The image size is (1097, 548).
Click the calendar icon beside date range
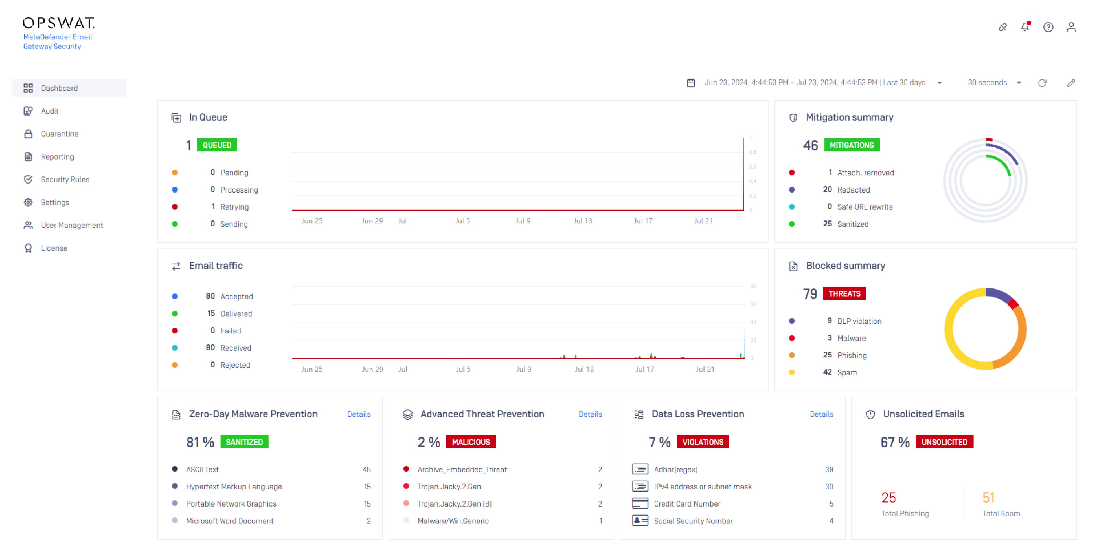691,83
